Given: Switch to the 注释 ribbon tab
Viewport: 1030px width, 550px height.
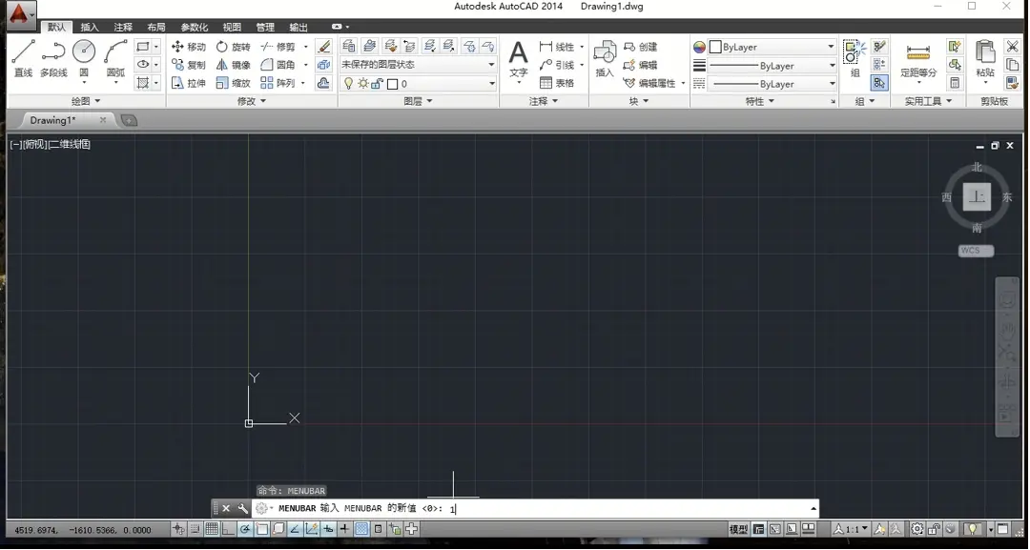Looking at the screenshot, I should pos(123,27).
